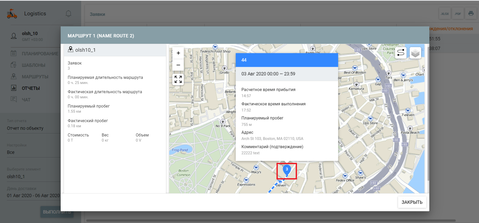
Task: Click route stop marker number 3
Action: [x=287, y=170]
